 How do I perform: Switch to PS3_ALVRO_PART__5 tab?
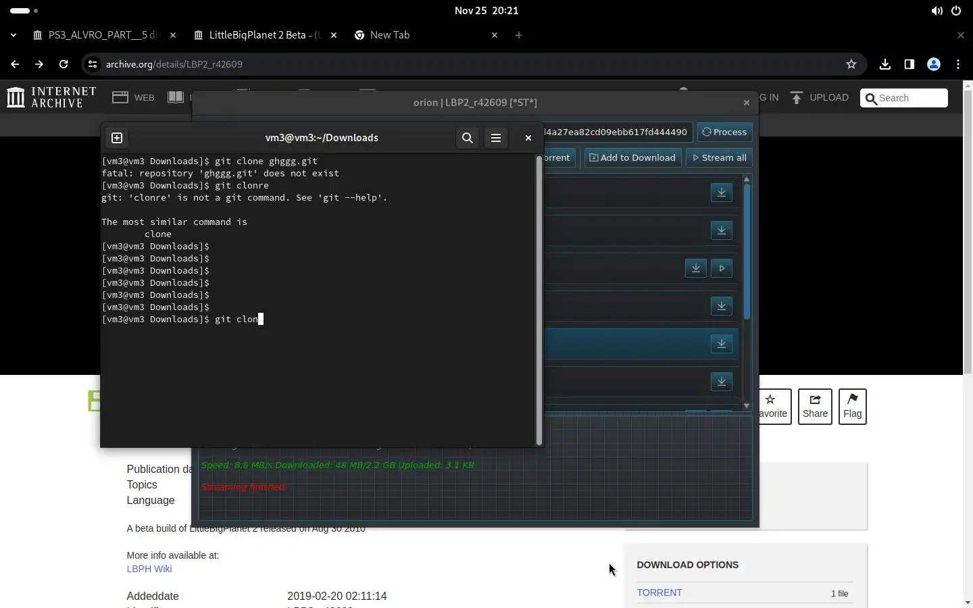[x=104, y=35]
